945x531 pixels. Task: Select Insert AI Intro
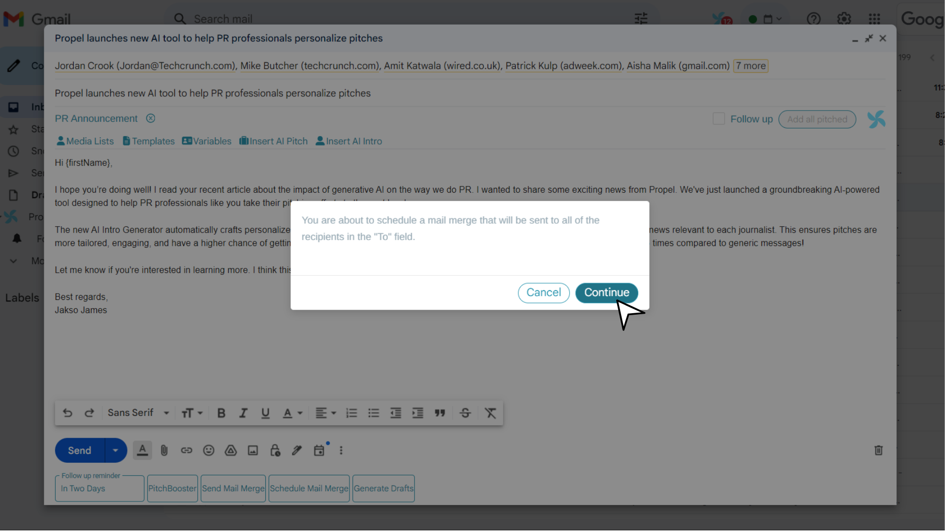(349, 141)
